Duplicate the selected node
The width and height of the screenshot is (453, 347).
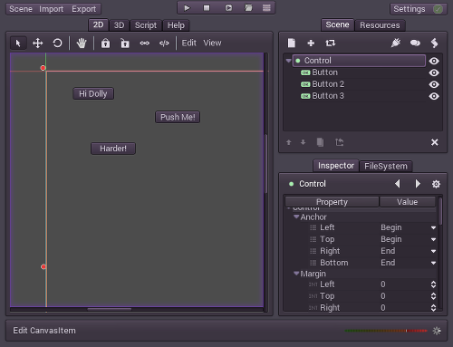[320, 142]
